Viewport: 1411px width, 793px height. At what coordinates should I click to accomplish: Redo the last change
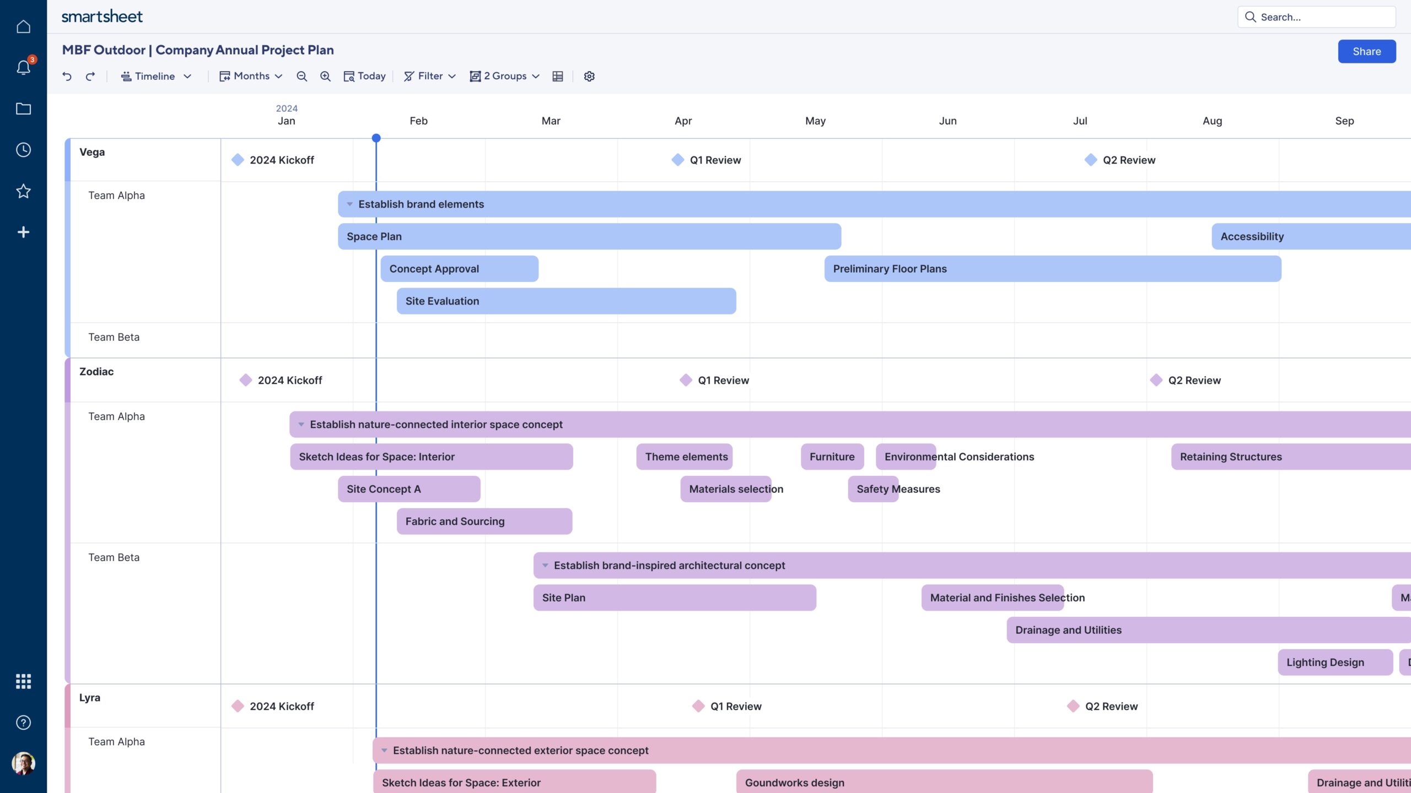coord(90,76)
